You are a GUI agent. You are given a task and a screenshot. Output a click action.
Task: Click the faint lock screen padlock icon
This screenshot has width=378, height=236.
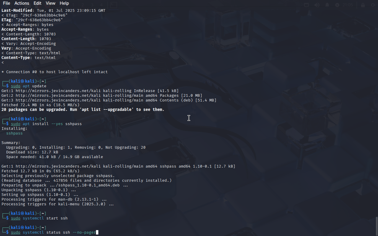[363, 5]
